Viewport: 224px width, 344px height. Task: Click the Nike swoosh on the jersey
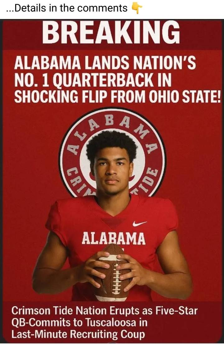(140, 224)
